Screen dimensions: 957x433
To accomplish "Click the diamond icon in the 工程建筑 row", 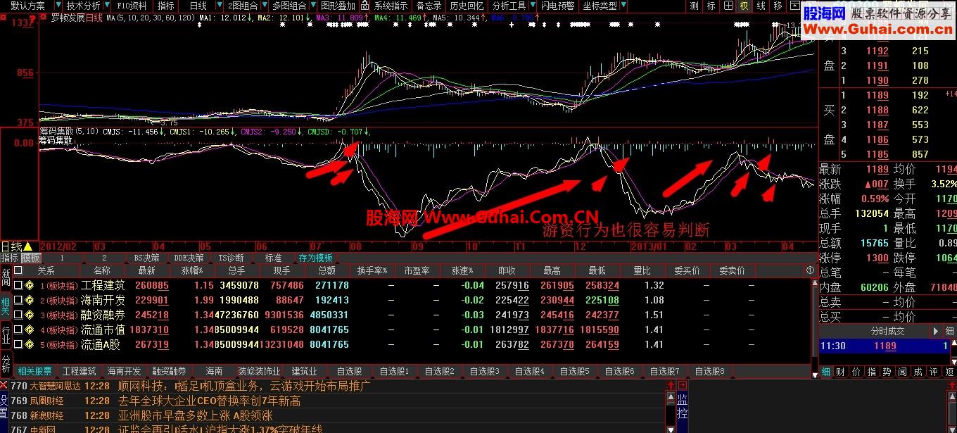I will 30,285.
